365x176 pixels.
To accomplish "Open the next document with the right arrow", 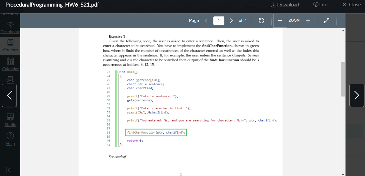I will 357,95.
